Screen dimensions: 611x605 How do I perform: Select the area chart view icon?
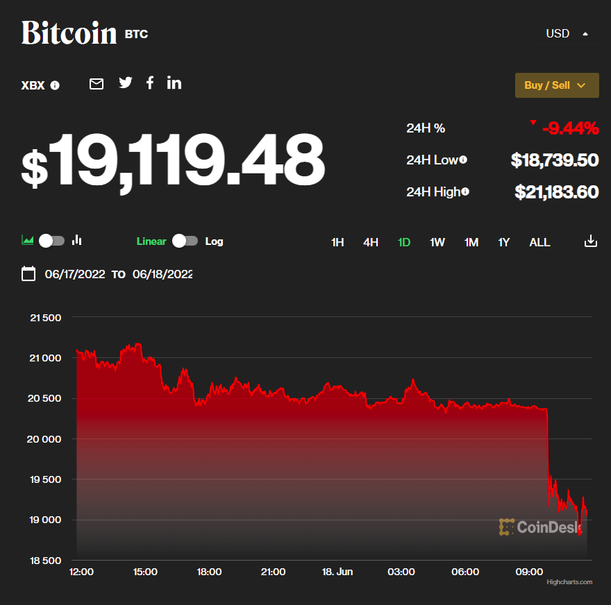point(27,239)
